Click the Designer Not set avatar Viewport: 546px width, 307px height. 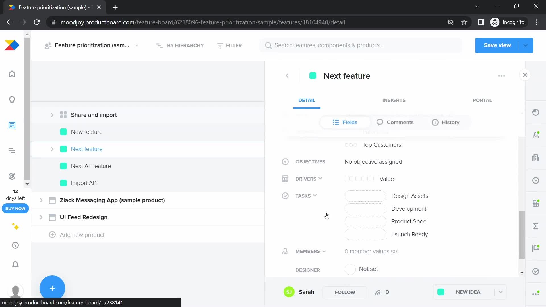click(x=350, y=269)
